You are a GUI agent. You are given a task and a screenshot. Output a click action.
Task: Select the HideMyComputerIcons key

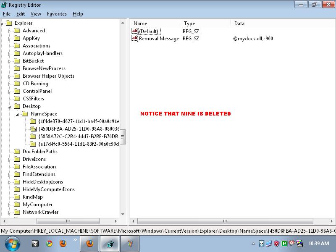(x=49, y=189)
